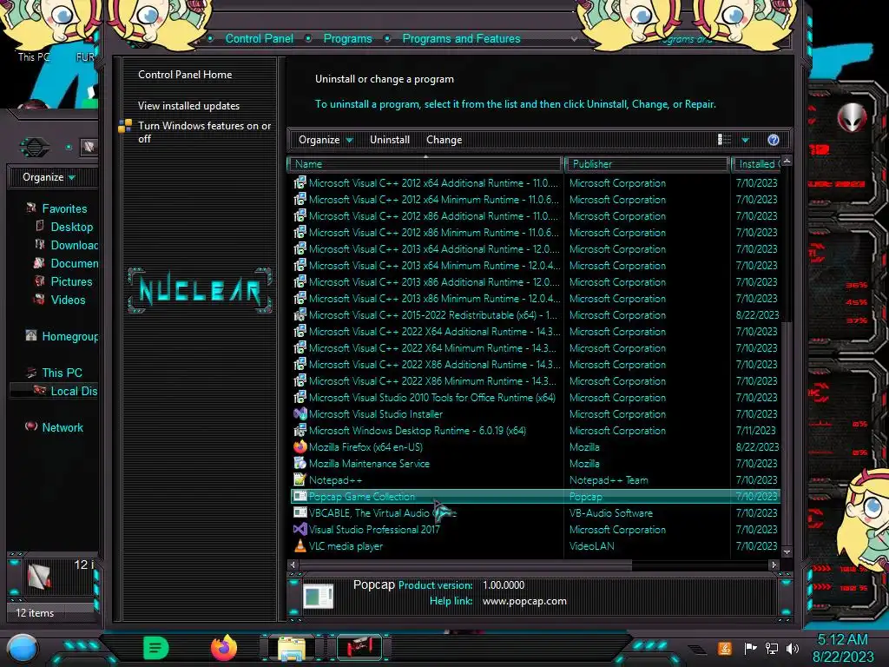
Task: Select Mozilla Firefox (x64 en-US) row
Action: click(536, 447)
